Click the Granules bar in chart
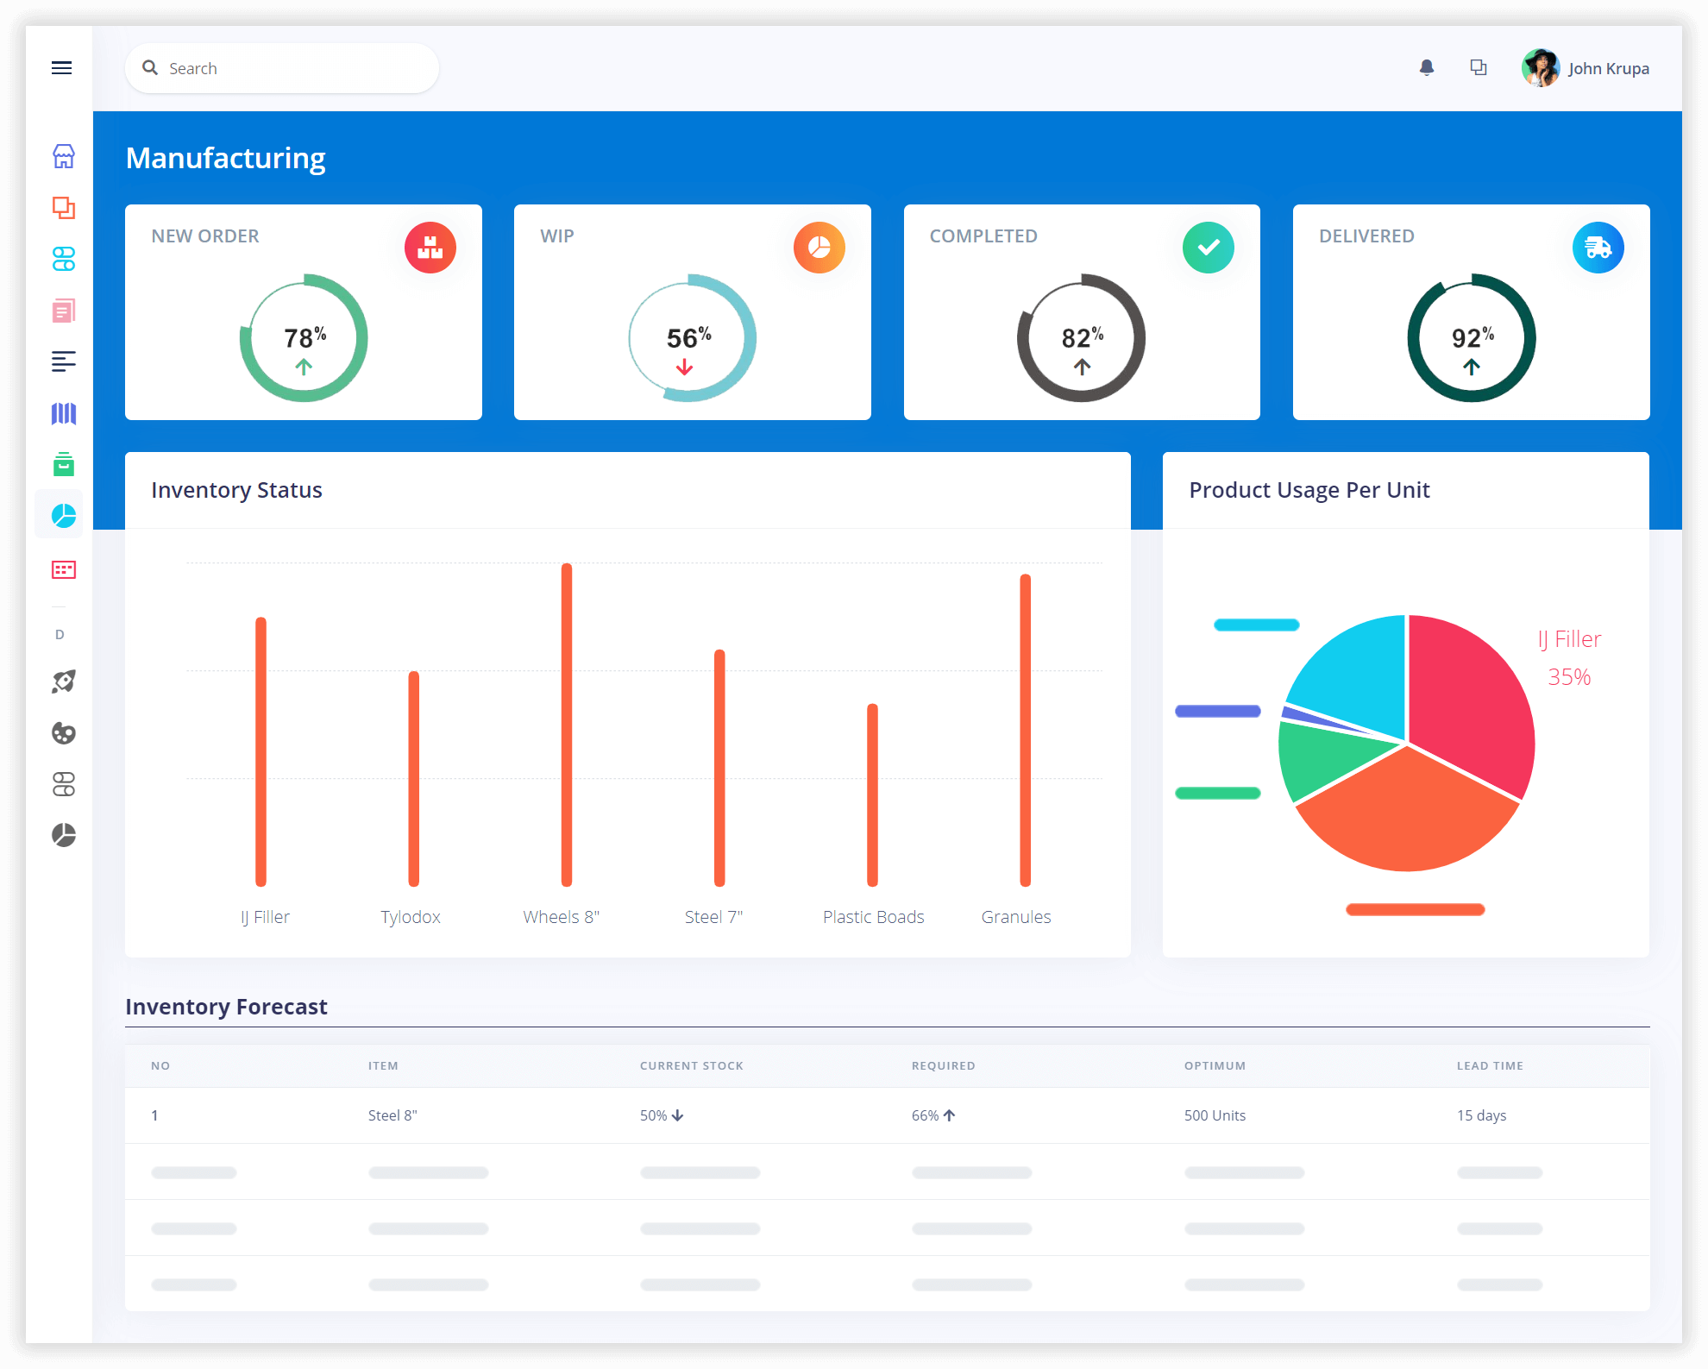1708x1369 pixels. [1026, 730]
